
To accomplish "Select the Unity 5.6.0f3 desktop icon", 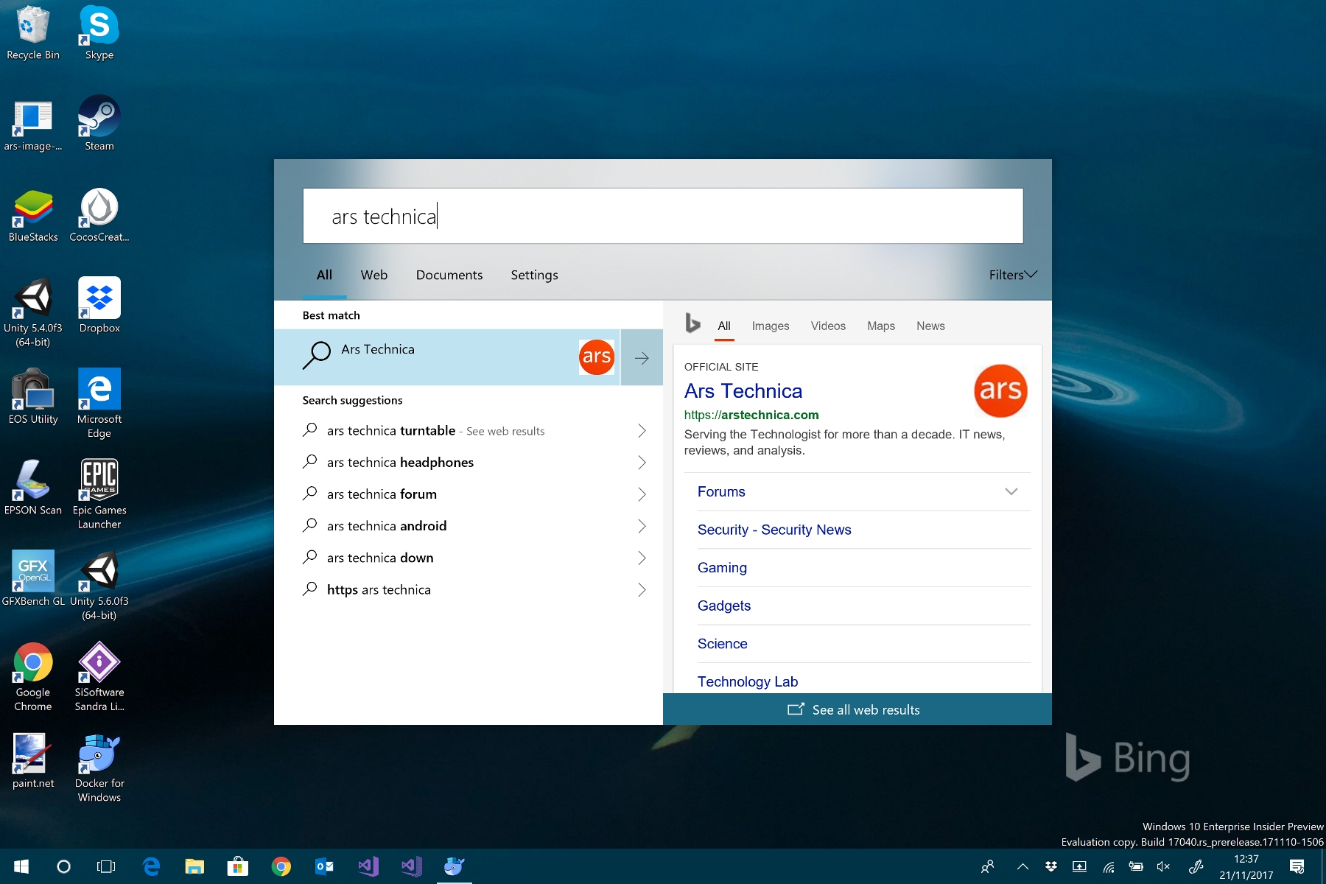I will [x=99, y=586].
